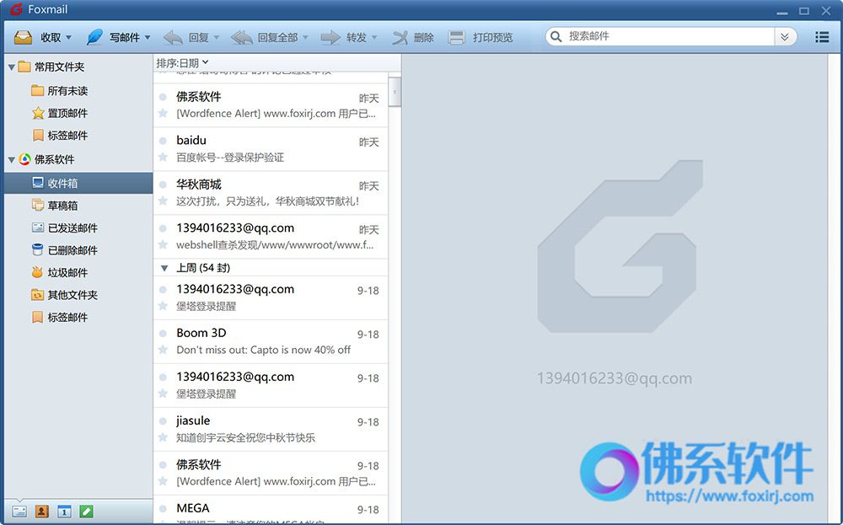Image resolution: width=843 pixels, height=525 pixels.
Task: Star the baidu 百度帐号 email
Action: coord(163,157)
